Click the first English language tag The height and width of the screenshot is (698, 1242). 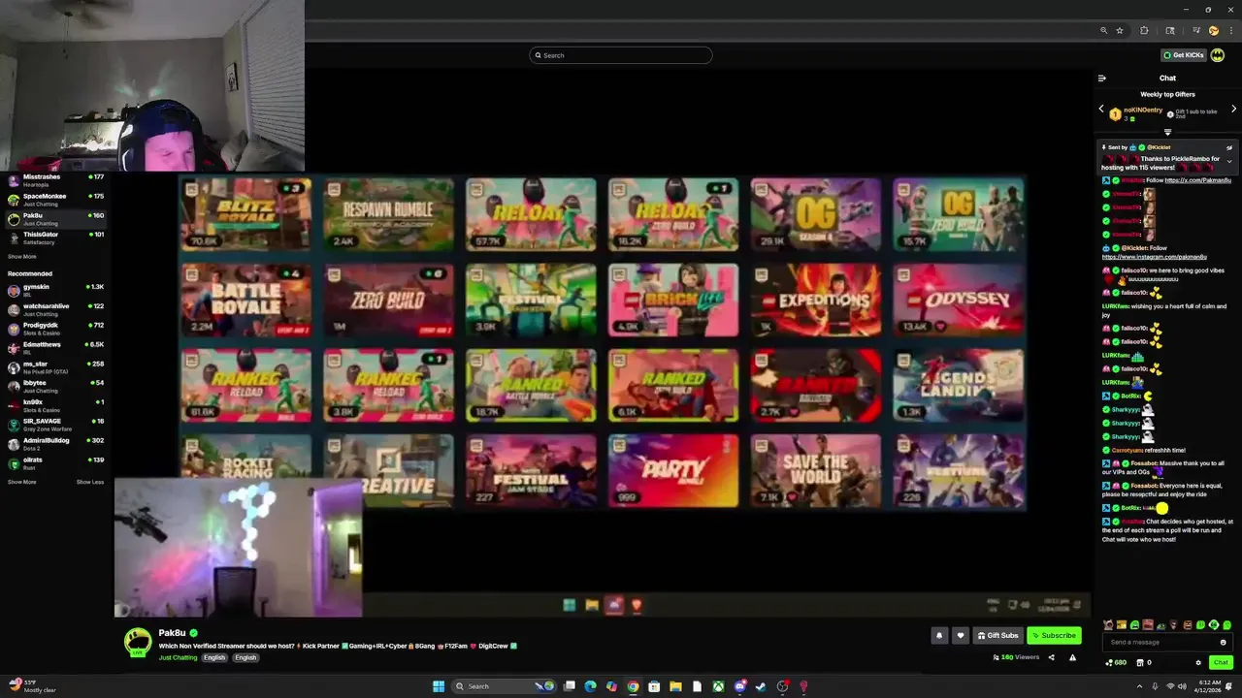[214, 657]
